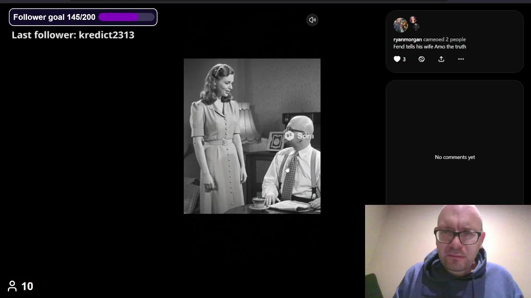Click the 'Follower goal 145/200' label
This screenshot has width=531, height=298.
point(54,17)
